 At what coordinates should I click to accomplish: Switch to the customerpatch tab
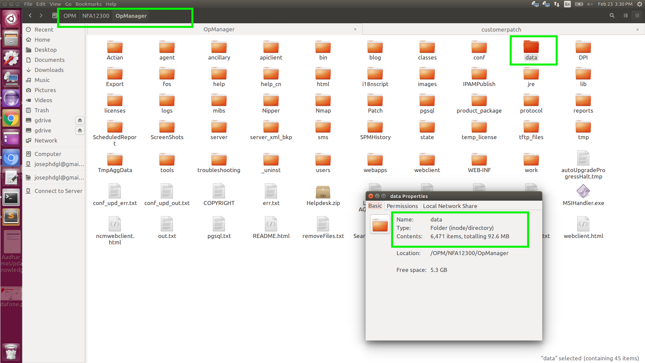[x=501, y=30]
